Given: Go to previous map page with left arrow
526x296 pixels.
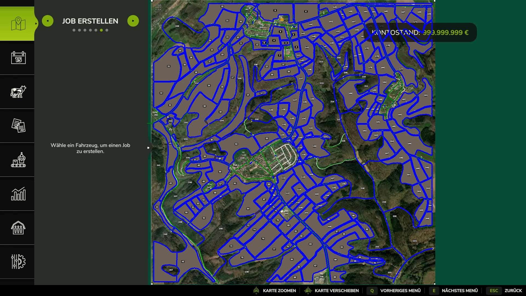Looking at the screenshot, I should tap(48, 21).
